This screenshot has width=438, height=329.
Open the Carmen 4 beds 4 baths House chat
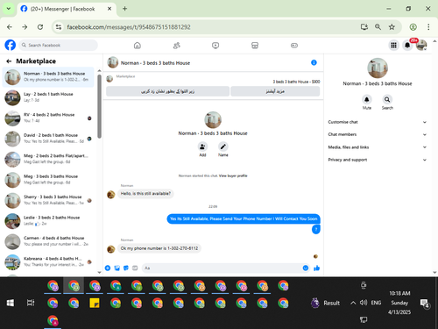tap(48, 241)
